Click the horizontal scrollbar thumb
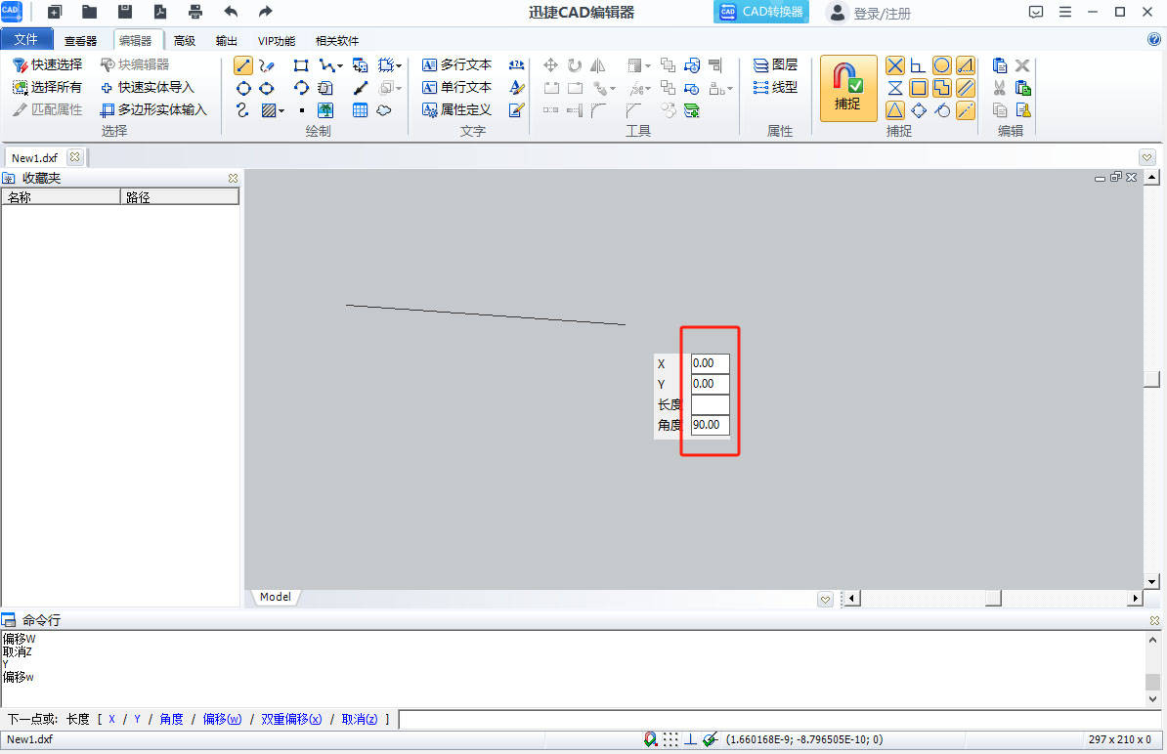This screenshot has width=1167, height=754. tap(993, 598)
